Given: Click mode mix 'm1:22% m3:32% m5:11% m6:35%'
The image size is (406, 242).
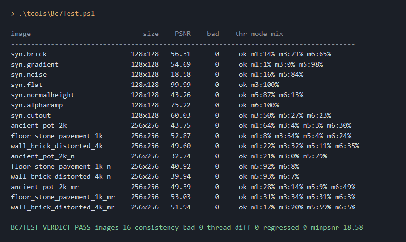Looking at the screenshot, I should point(305,146).
